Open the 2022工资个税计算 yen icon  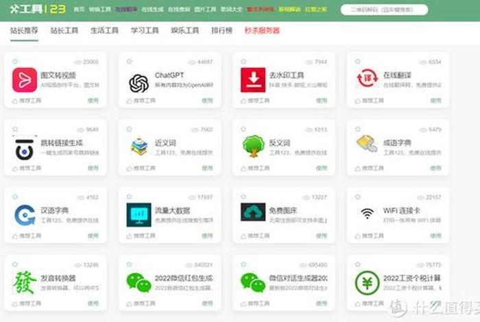[367, 282]
